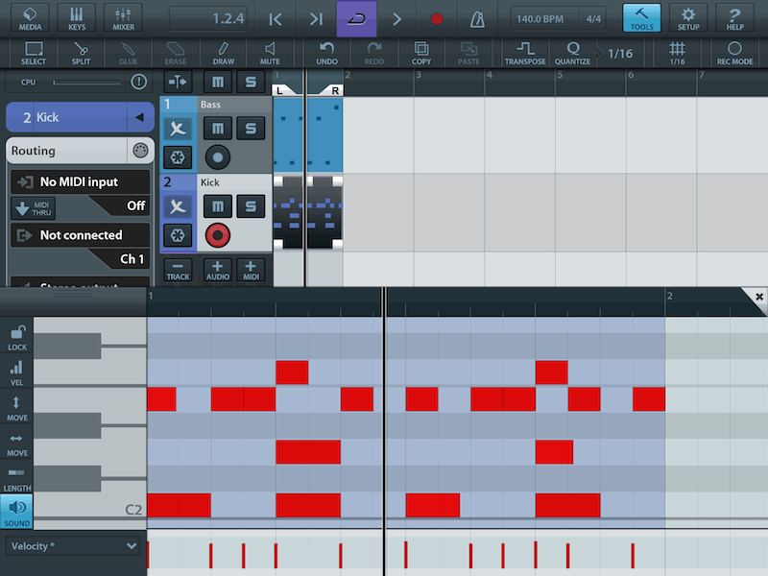This screenshot has height=576, width=768.
Task: Solo the Bass track
Action: coord(251,129)
